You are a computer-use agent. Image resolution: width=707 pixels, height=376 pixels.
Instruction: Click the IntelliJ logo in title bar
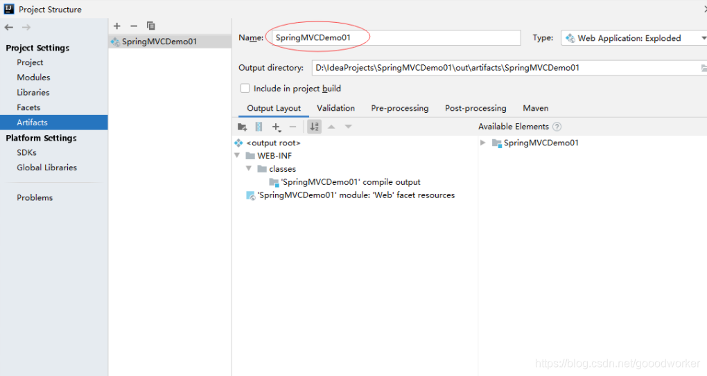[8, 9]
